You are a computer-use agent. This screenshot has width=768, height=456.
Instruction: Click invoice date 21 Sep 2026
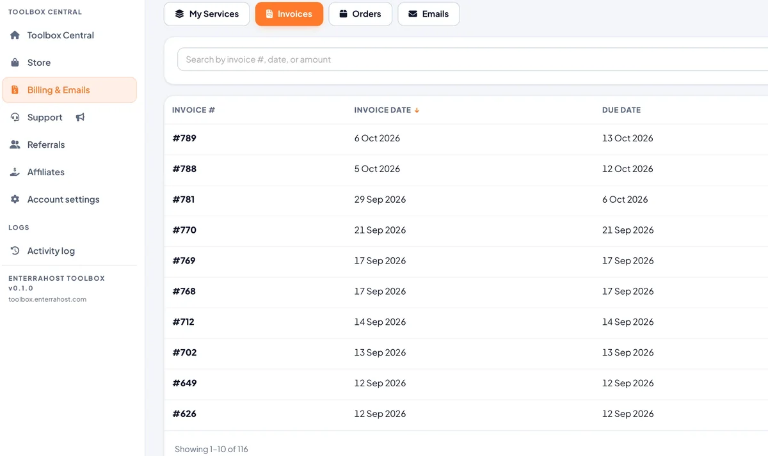tap(380, 230)
